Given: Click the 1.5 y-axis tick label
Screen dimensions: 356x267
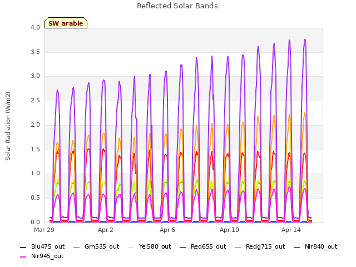Looking at the screenshot, I should tap(35, 150).
